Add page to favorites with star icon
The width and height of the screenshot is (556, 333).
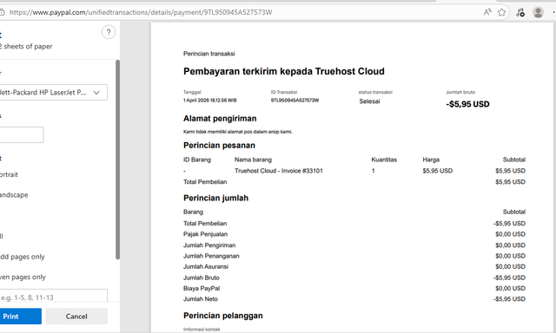(501, 12)
